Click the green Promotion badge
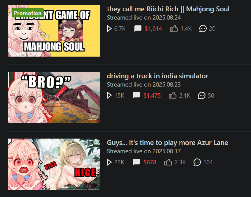Viewport: 251px width, 197px height. (28, 13)
